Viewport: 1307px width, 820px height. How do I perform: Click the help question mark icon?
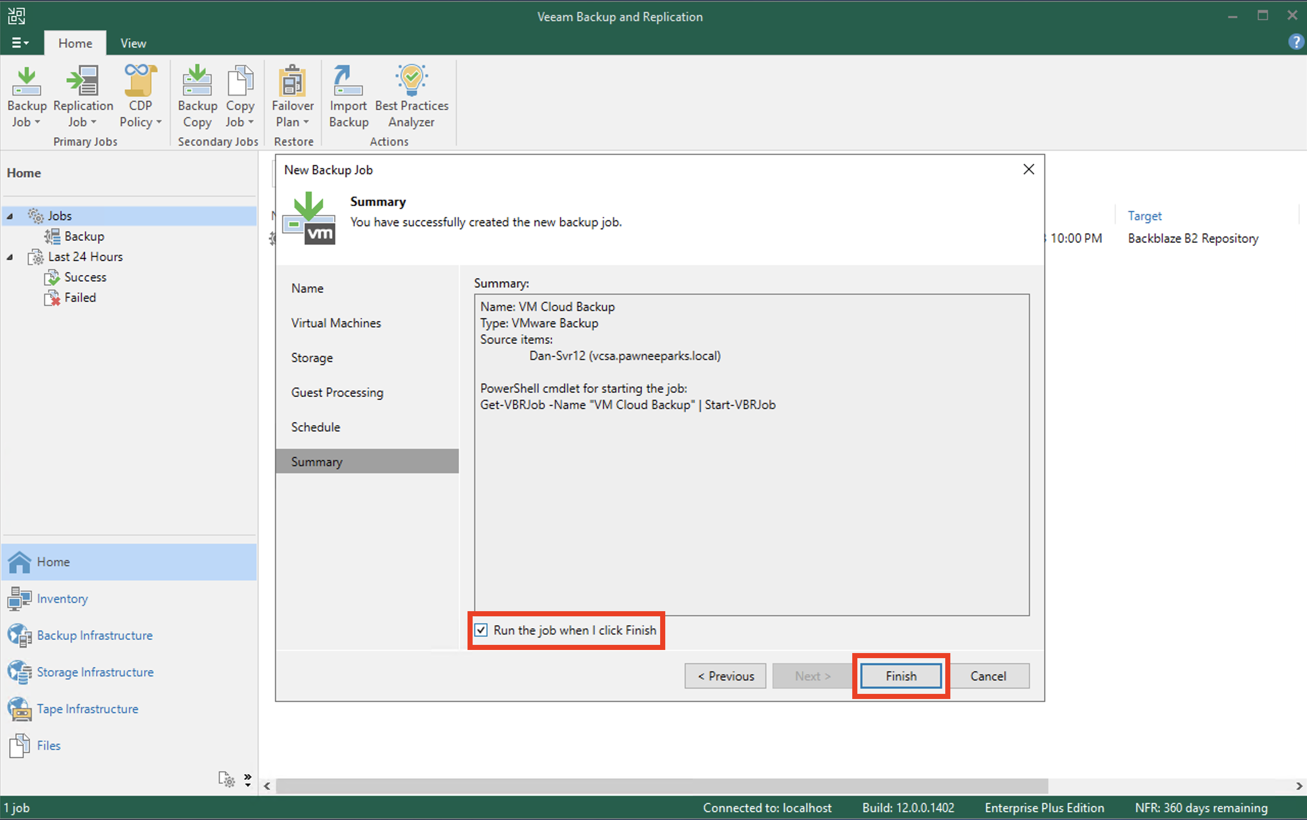1295,42
